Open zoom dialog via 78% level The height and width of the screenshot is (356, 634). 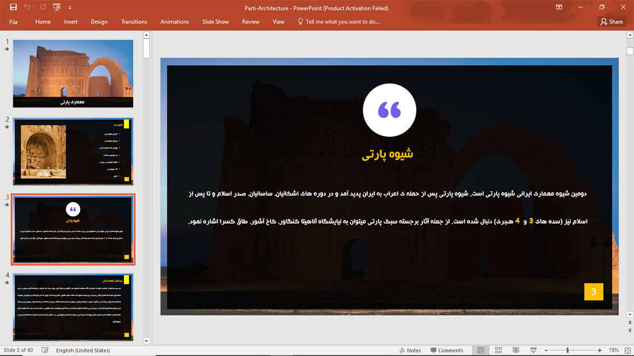pyautogui.click(x=614, y=350)
